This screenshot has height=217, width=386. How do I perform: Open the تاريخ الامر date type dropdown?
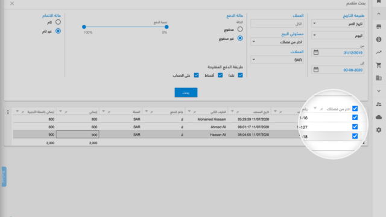click(338, 24)
